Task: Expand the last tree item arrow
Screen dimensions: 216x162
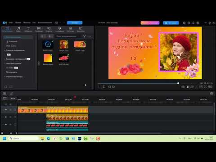Action: (x=5, y=76)
